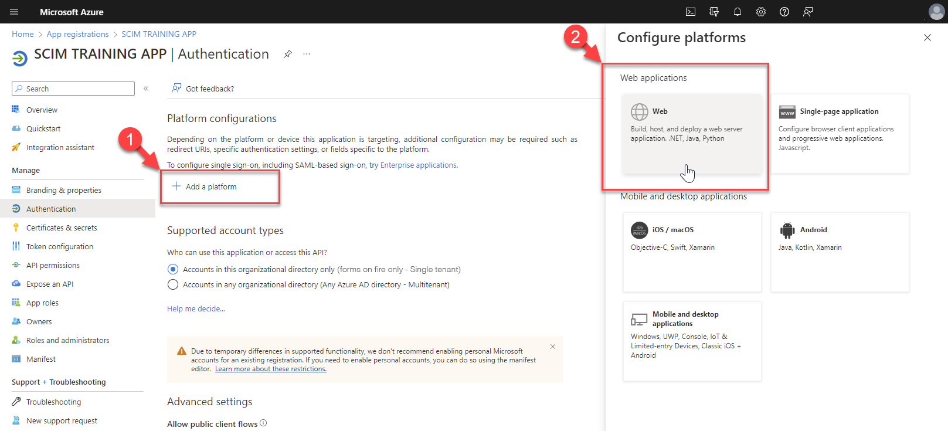Open the account avatar menu
This screenshot has width=948, height=431.
coord(937,12)
